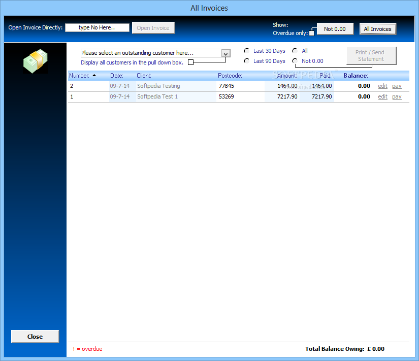This screenshot has width=419, height=361.
Task: Click Total Balance Owing text
Action: pos(345,349)
